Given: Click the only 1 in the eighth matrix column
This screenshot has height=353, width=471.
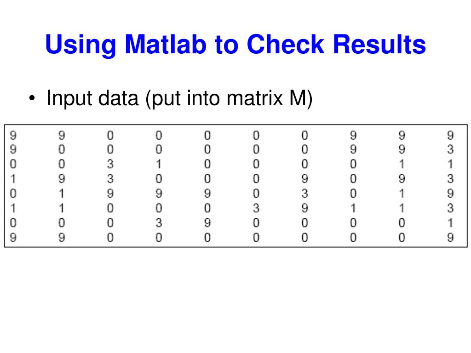Looking at the screenshot, I should coord(353,208).
